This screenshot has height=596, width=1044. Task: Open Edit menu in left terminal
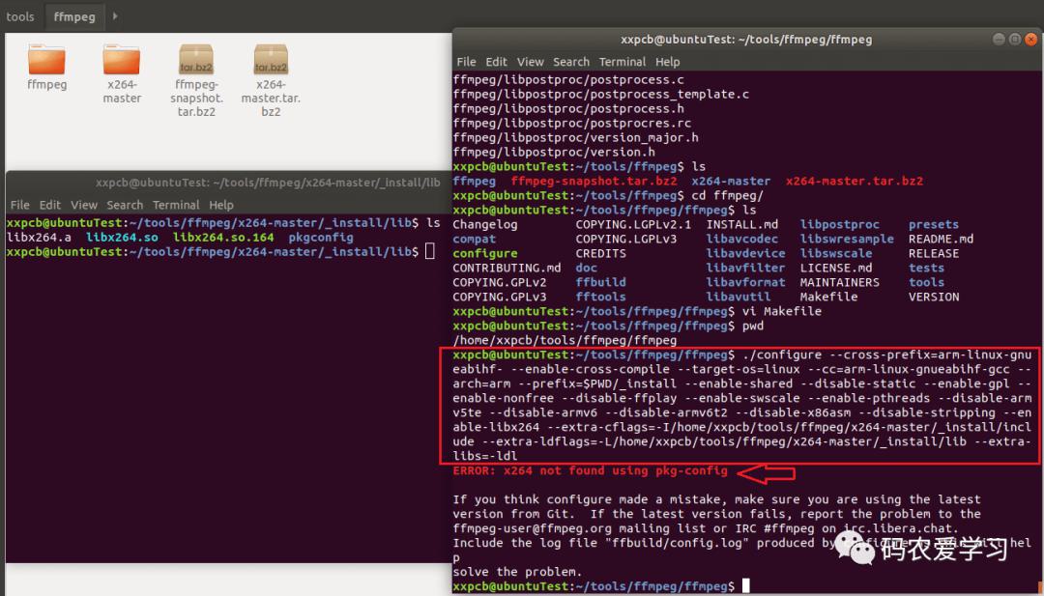pos(50,205)
